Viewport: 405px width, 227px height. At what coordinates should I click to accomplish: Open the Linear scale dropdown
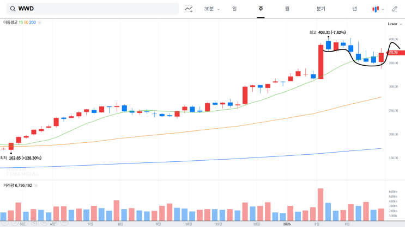(x=395, y=24)
